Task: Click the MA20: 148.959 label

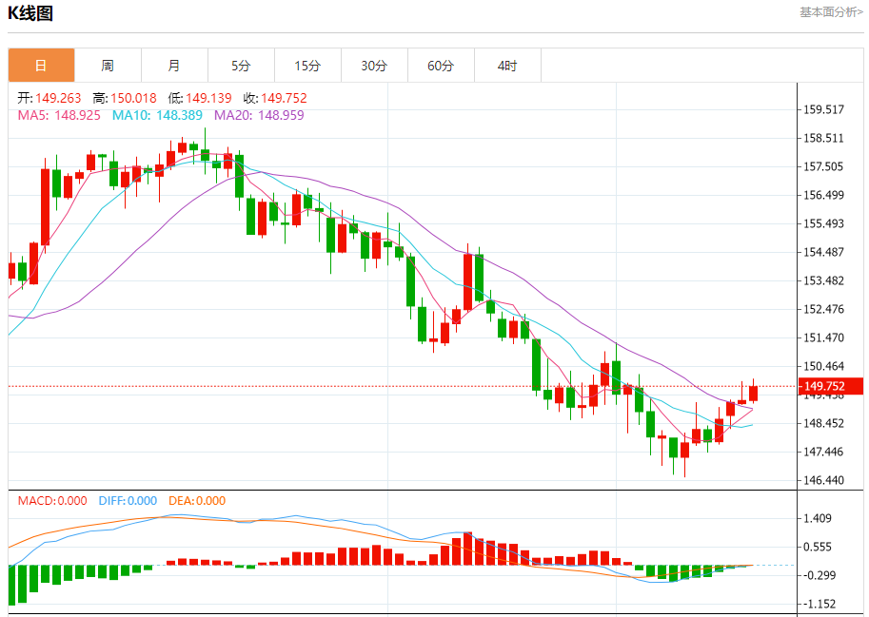Action: coord(260,115)
